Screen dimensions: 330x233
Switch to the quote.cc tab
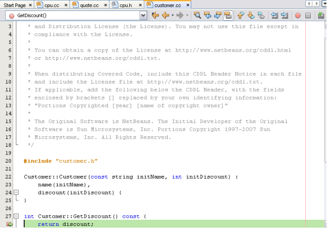(89, 5)
